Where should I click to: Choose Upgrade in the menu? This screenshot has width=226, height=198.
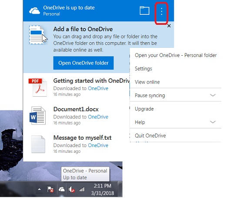(x=176, y=109)
